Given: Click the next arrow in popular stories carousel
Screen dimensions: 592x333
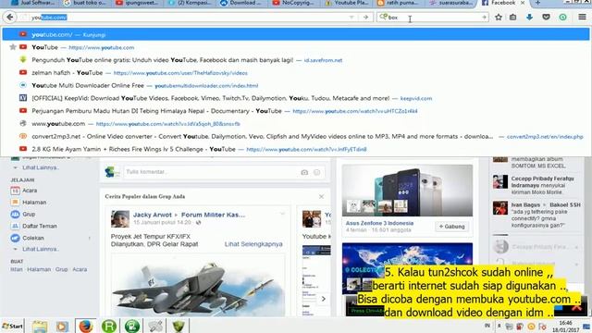Looking at the screenshot, I should pyautogui.click(x=324, y=299).
